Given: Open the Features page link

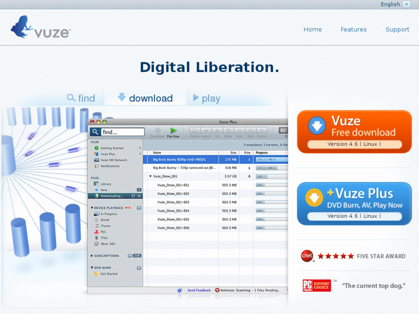Looking at the screenshot, I should (353, 29).
